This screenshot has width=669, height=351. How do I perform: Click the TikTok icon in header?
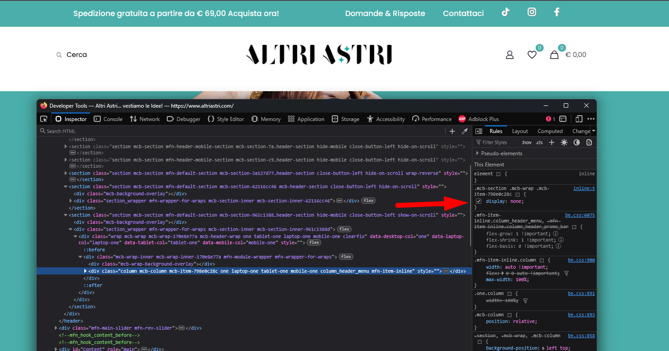[x=505, y=12]
